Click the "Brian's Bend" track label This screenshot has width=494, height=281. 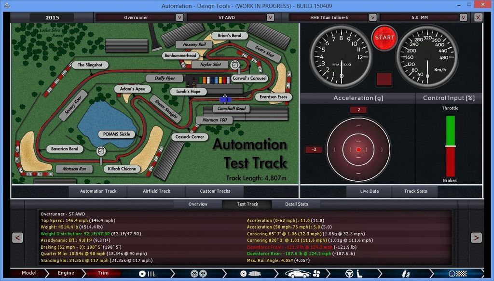pos(229,36)
